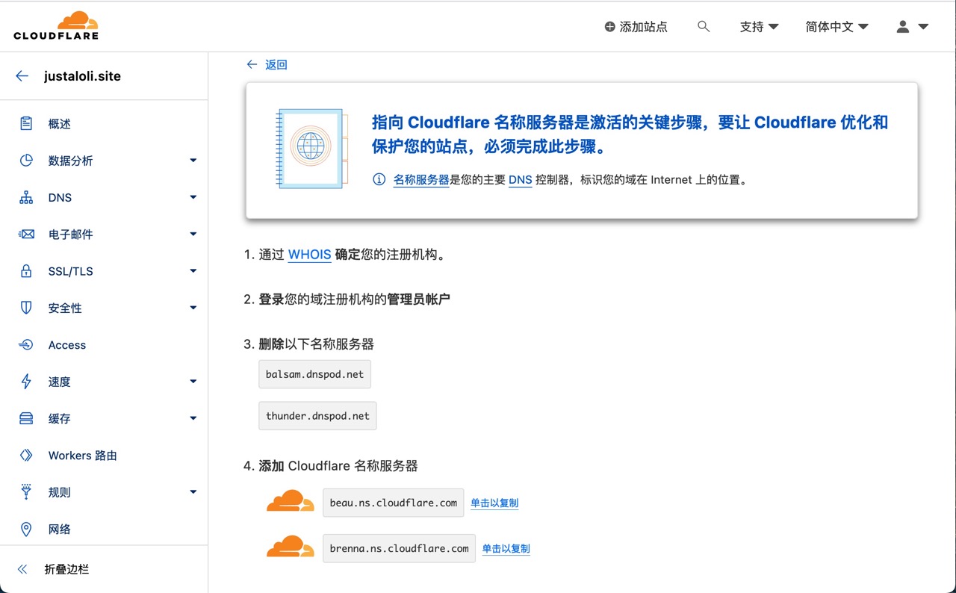This screenshot has height=593, width=956.
Task: Click the 返回 link
Action: click(x=276, y=65)
